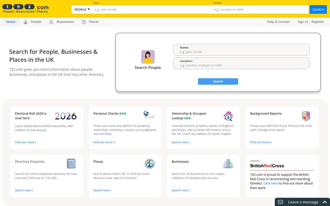
Task: Click the People nav person icon
Action: pyautogui.click(x=26, y=22)
